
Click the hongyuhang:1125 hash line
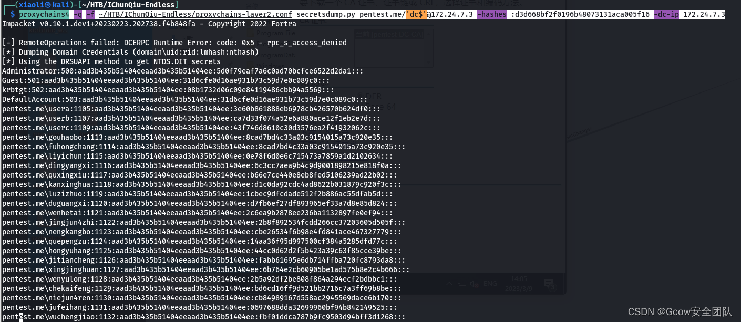pyautogui.click(x=202, y=251)
